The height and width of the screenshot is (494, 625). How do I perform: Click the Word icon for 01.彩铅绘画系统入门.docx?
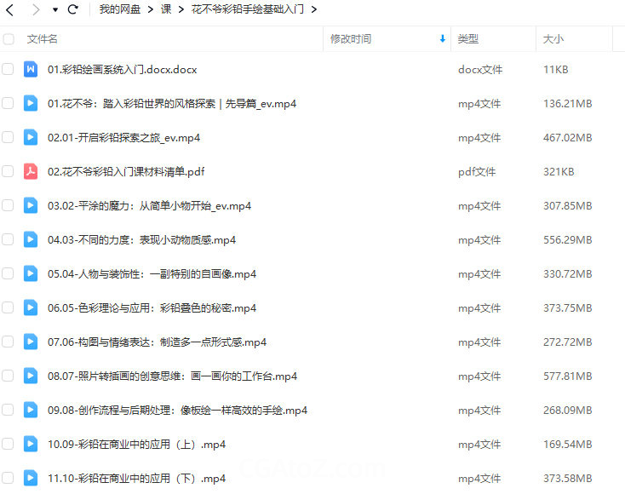tap(31, 69)
